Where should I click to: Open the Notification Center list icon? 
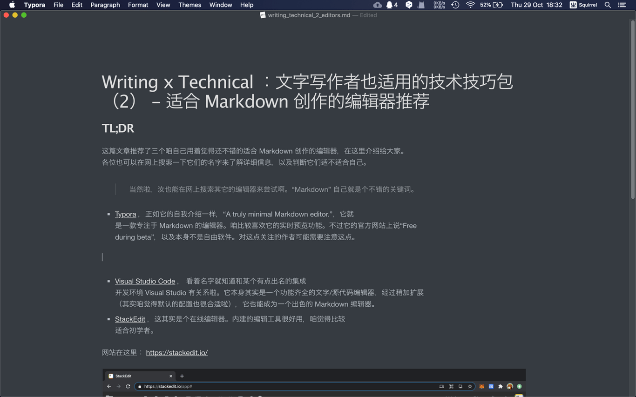click(x=622, y=5)
